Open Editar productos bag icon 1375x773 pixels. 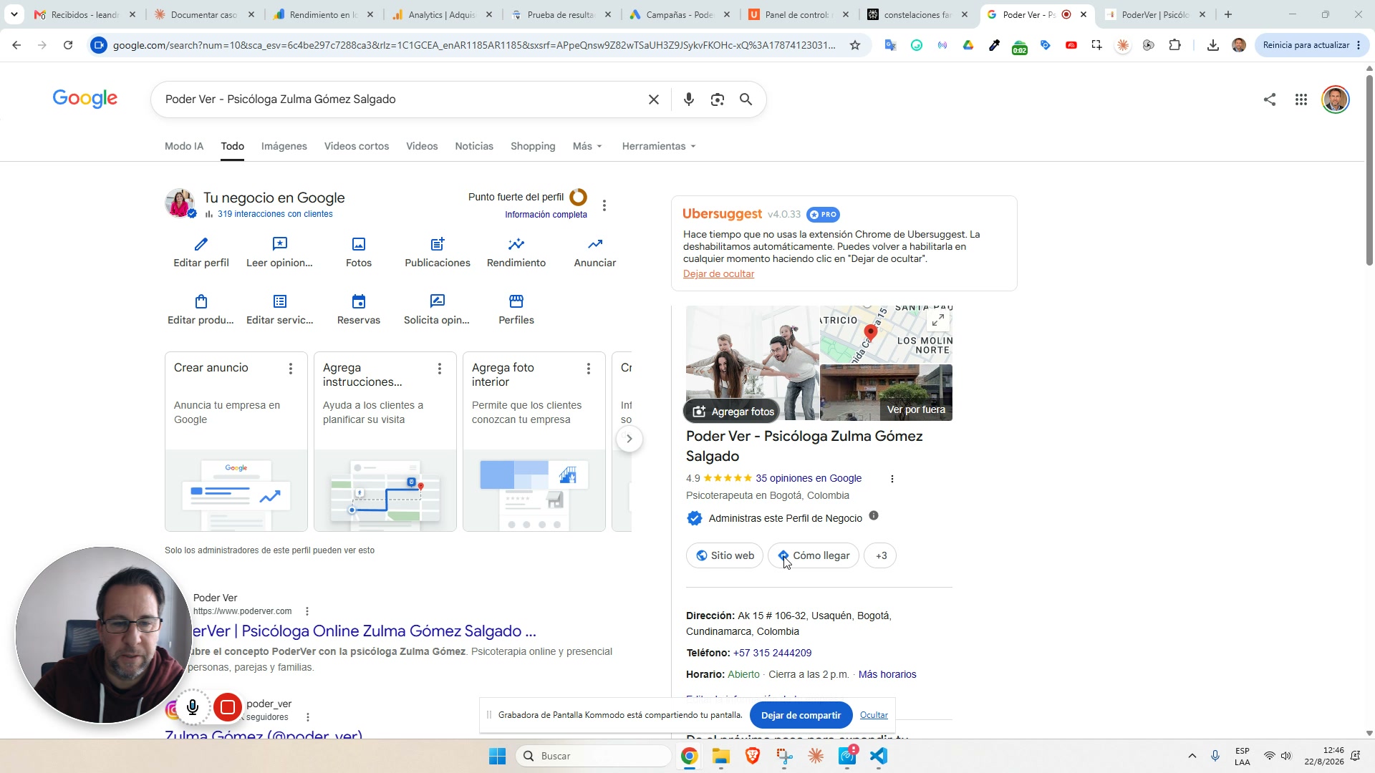tap(201, 301)
